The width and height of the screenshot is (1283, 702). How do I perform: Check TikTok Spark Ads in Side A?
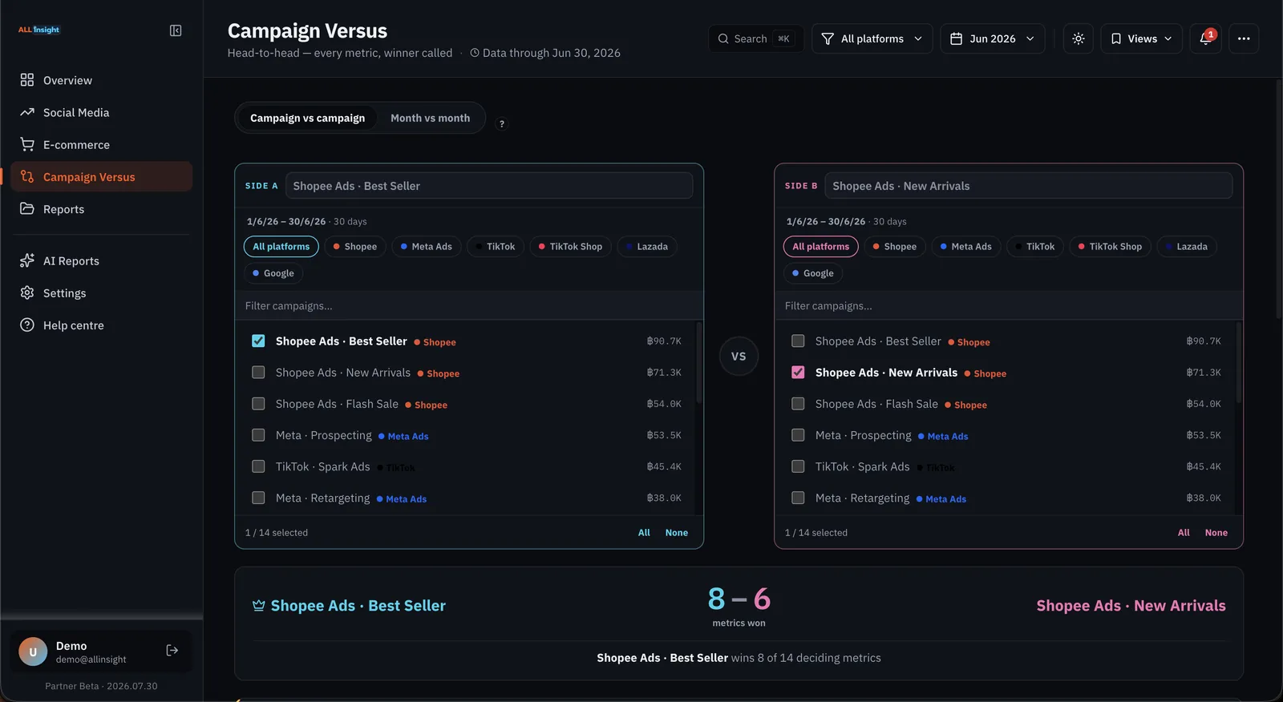point(258,466)
